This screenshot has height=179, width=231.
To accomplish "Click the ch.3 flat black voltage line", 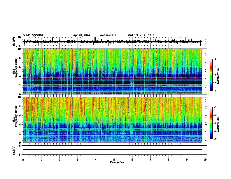I will [x=112, y=150].
